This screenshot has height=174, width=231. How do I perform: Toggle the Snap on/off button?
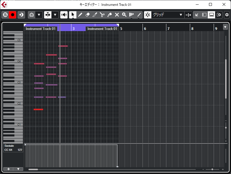click(x=148, y=15)
